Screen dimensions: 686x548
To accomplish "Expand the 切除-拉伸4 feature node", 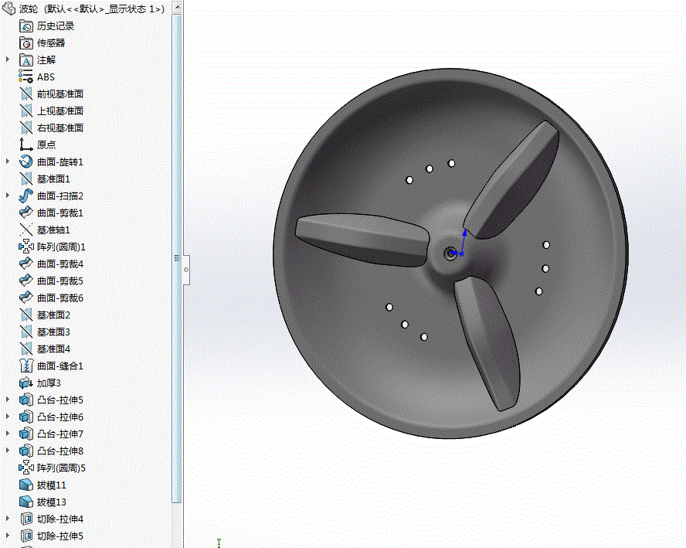I will click(8, 518).
